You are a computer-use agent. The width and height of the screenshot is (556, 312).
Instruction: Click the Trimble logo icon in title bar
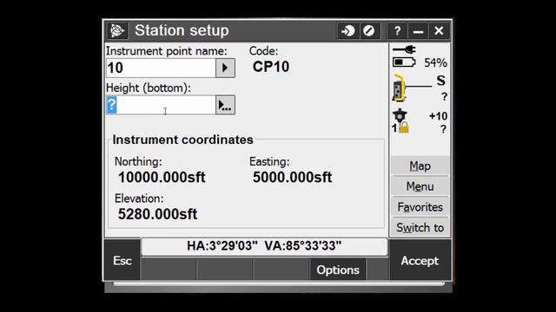point(117,31)
